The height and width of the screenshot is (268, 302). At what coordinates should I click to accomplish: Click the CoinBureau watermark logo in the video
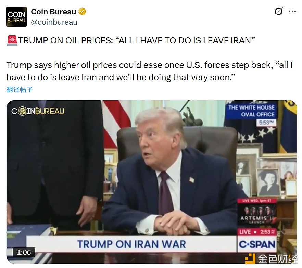click(38, 111)
